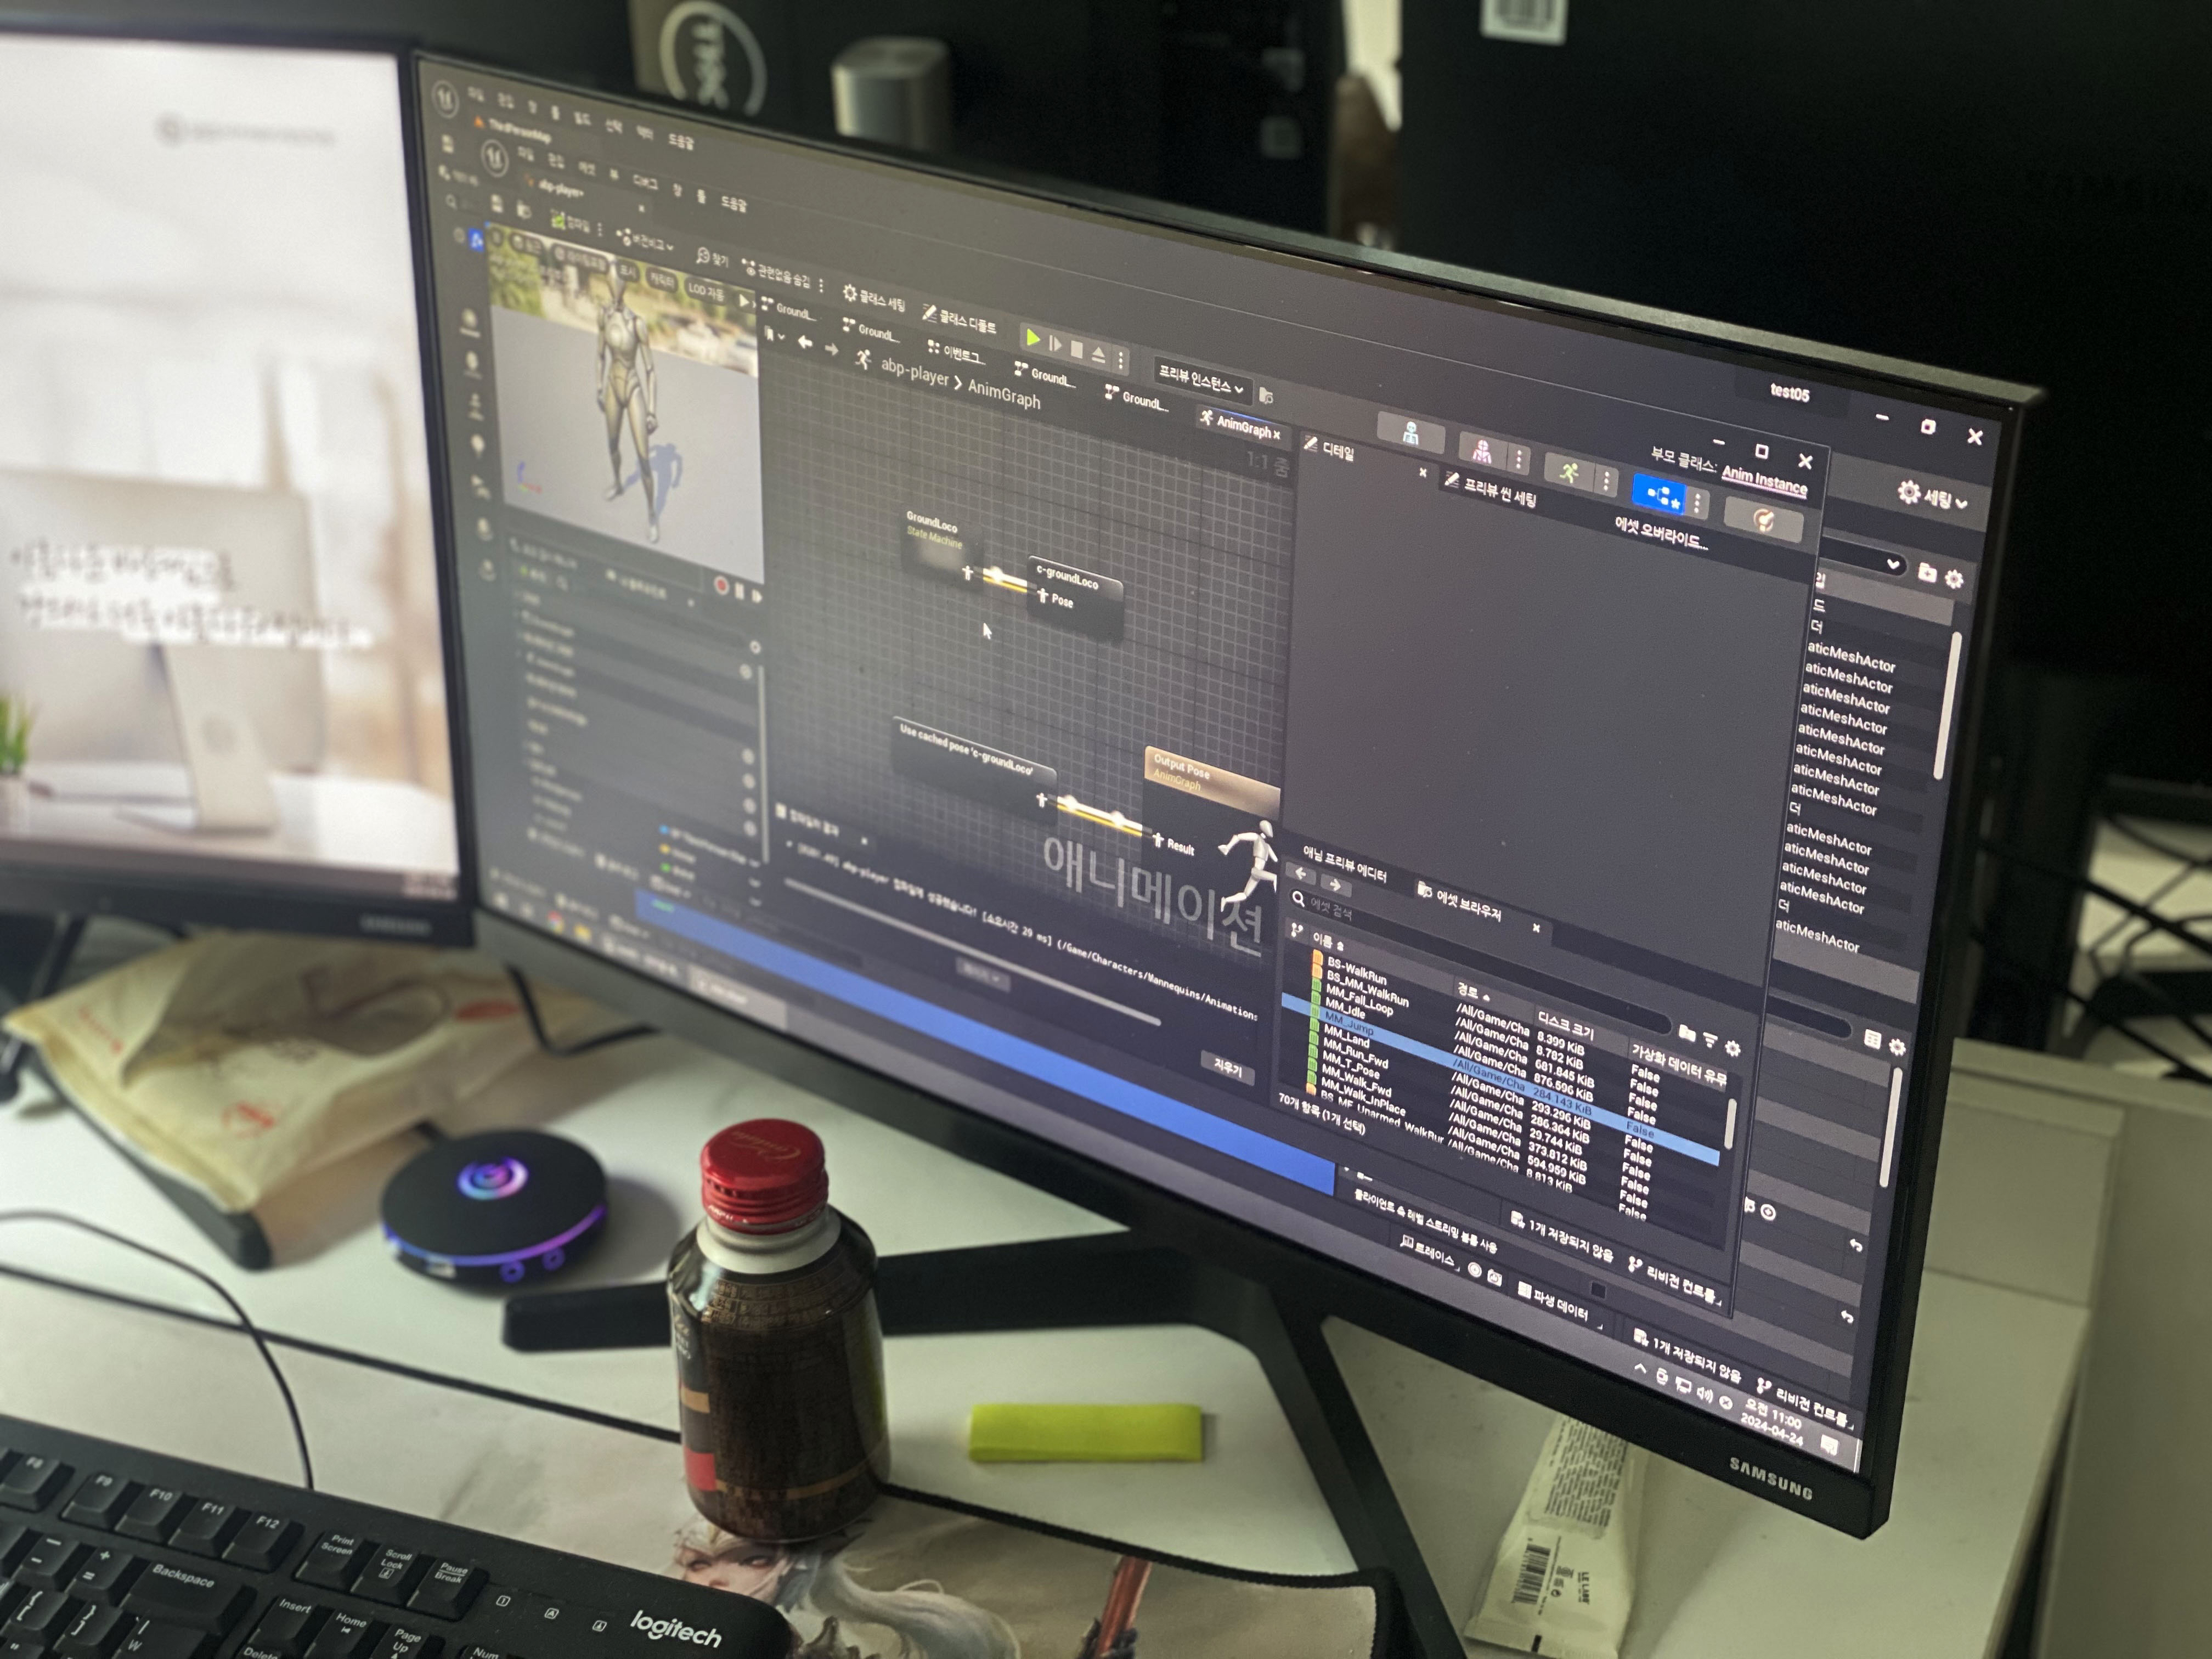2212x1659 pixels.
Task: Click the 클래스 디폴트 toolbar button
Action: [960, 319]
